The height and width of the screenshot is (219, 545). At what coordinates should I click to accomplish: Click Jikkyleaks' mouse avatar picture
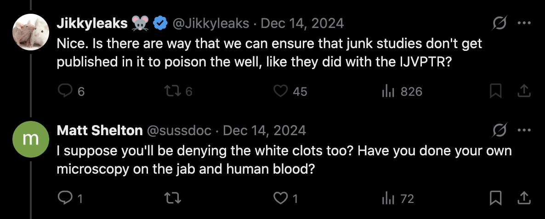click(31, 32)
